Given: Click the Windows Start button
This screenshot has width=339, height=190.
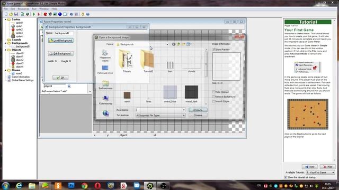Looking at the screenshot, I should click(5, 185).
